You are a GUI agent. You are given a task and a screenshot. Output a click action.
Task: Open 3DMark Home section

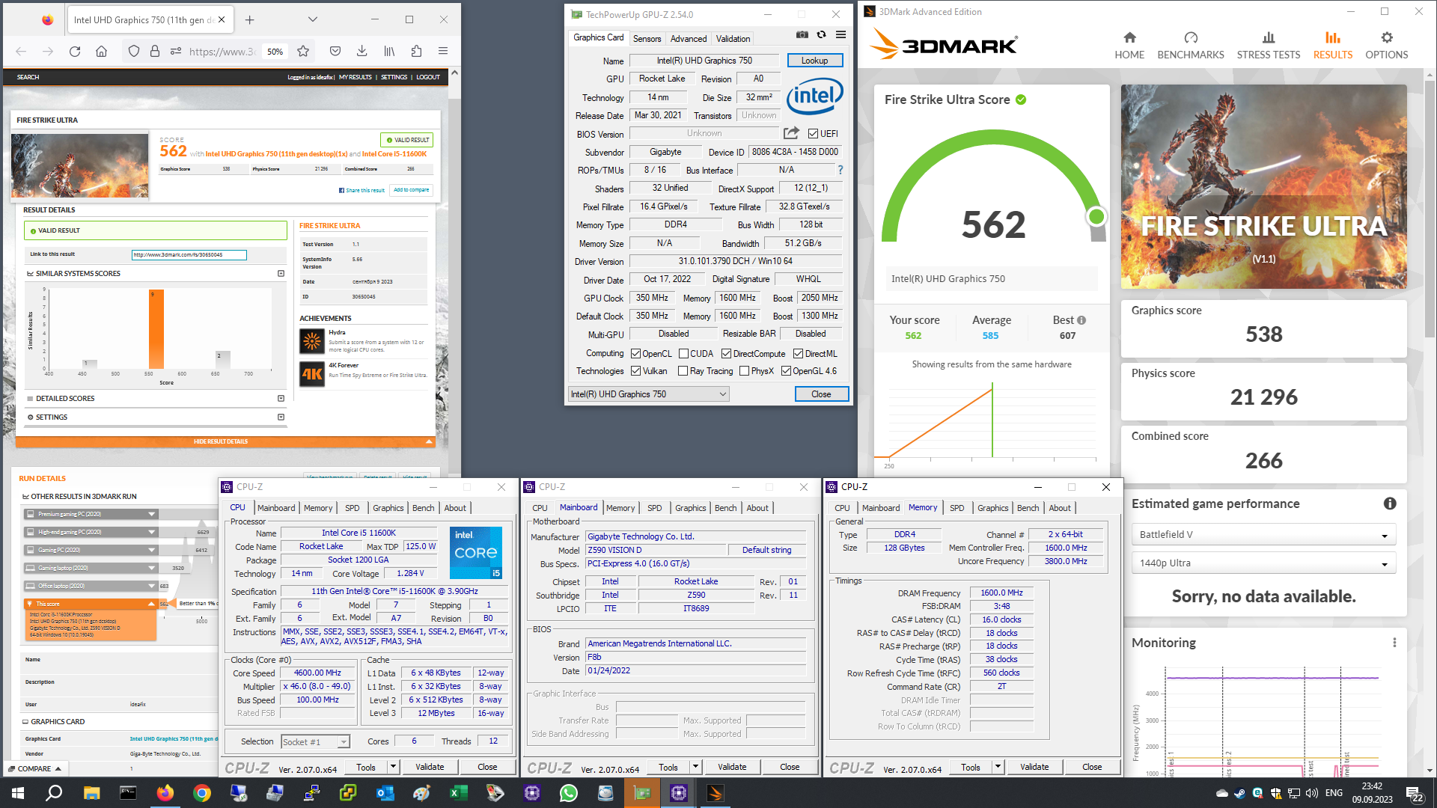[1129, 46]
